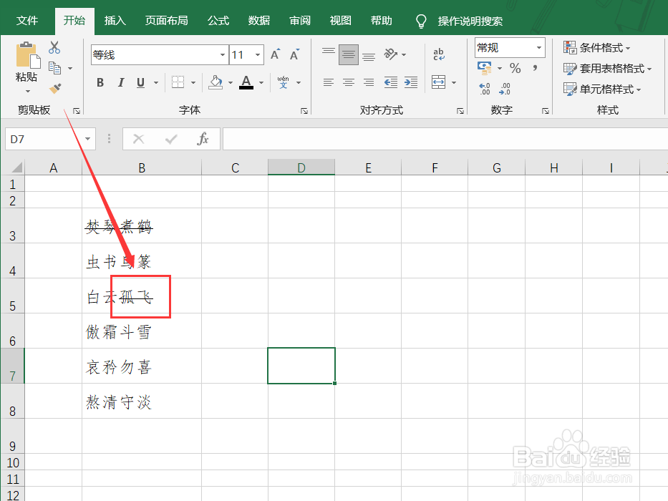668x501 pixels.
Task: Toggle italic formatting
Action: pos(121,82)
